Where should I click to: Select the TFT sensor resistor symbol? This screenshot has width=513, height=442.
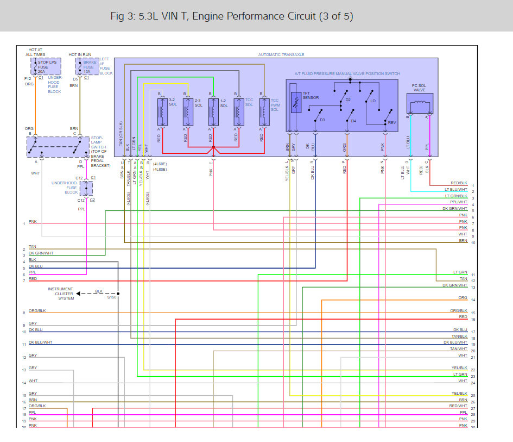point(296,102)
